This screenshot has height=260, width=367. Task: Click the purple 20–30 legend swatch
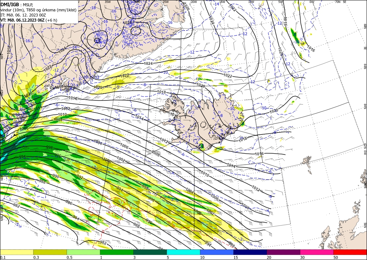pyautogui.click(x=283, y=252)
